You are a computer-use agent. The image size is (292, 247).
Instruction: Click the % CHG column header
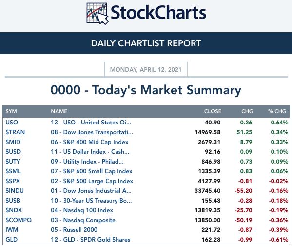277,111
